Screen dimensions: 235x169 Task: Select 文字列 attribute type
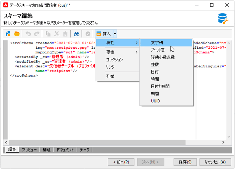click(x=166, y=43)
